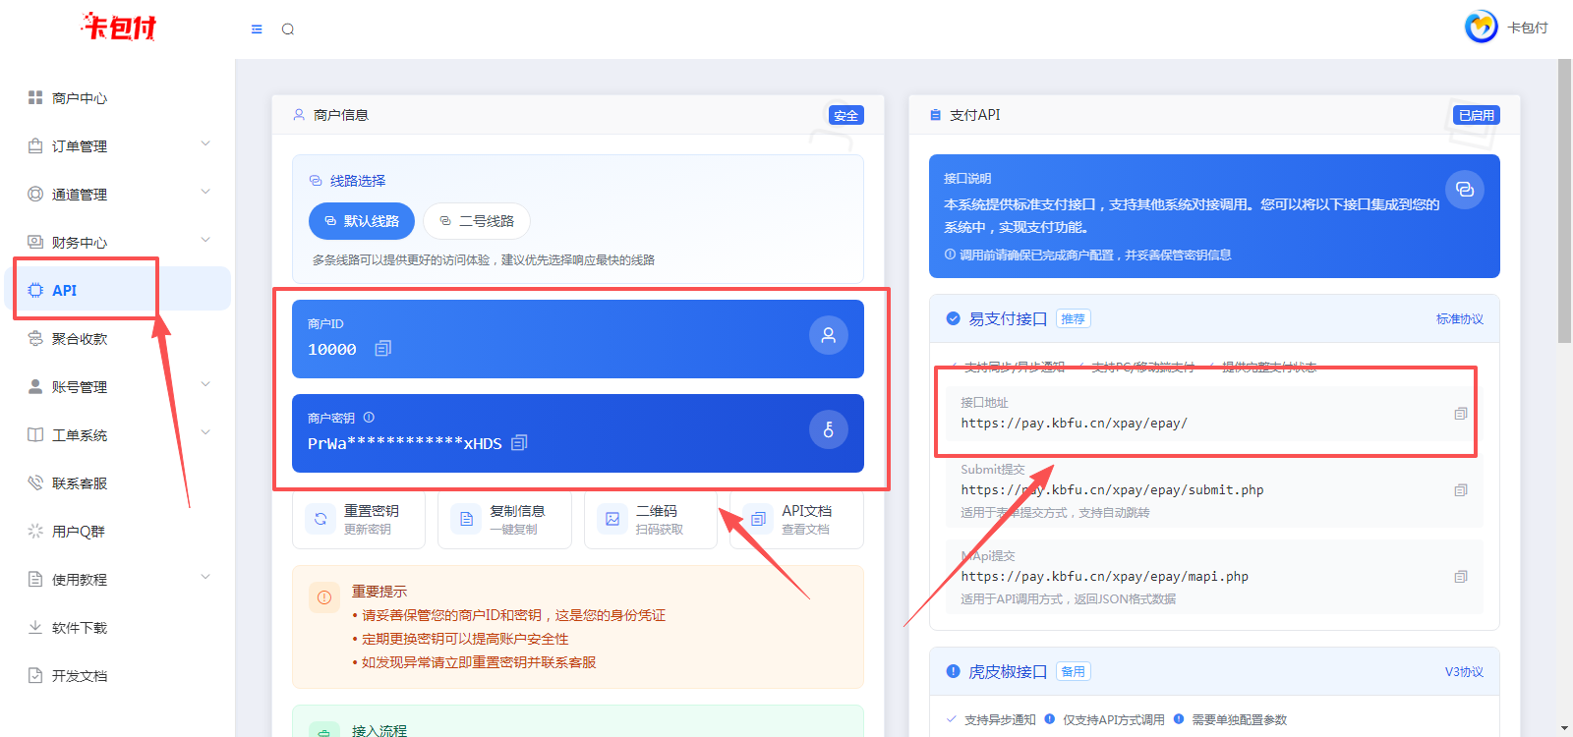Click the 重置密钥 button
The image size is (1573, 737).
(x=359, y=519)
